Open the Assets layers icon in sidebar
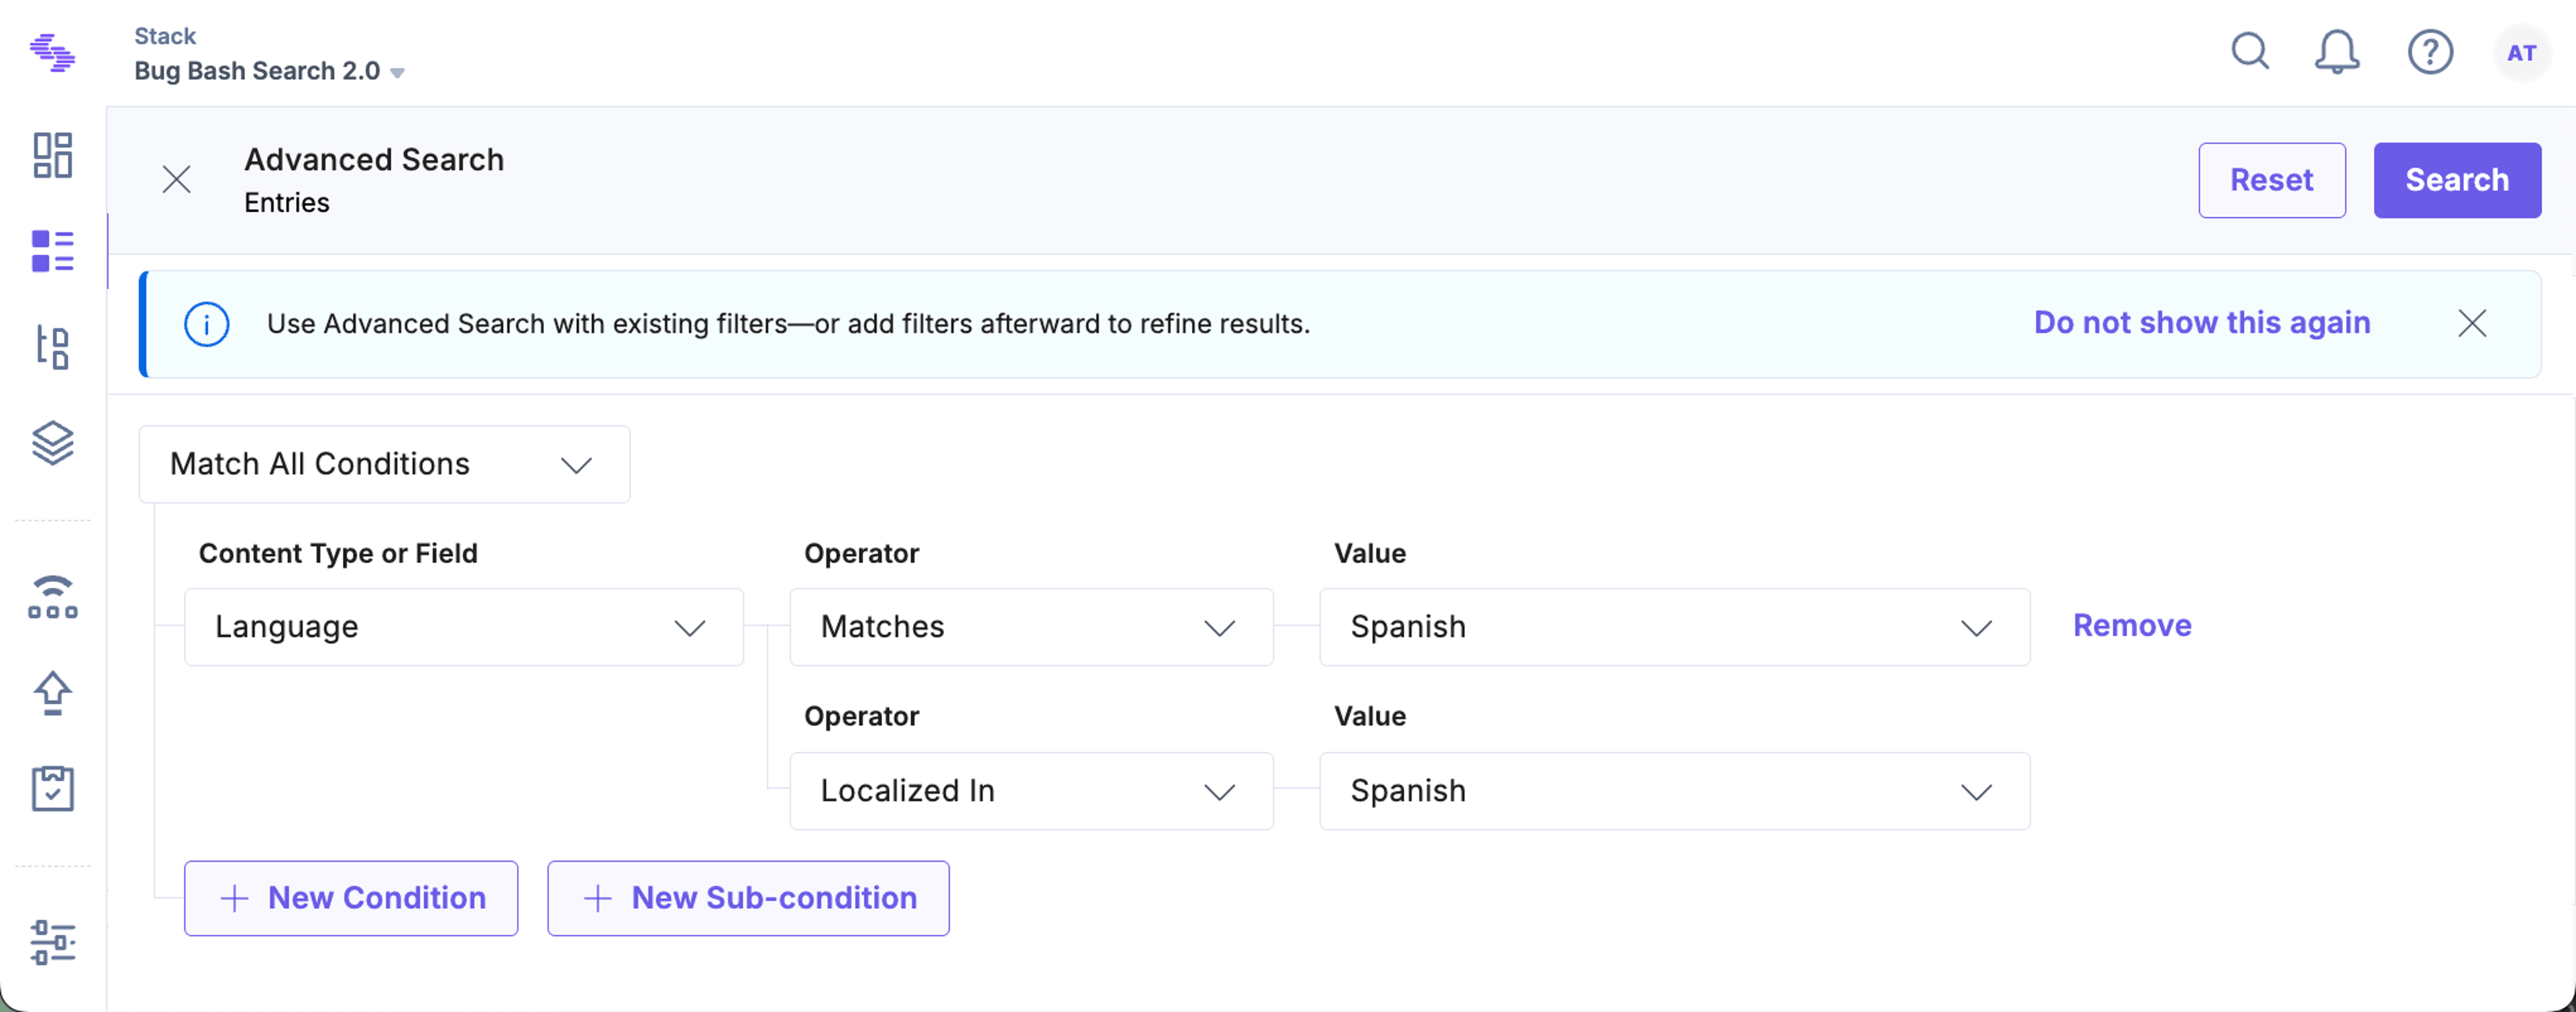The image size is (2576, 1012). tap(52, 443)
